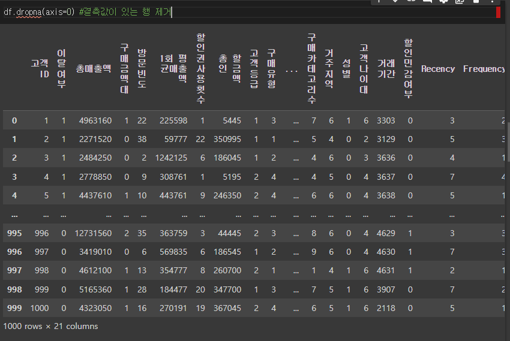Click the bold row index 995

coord(14,233)
